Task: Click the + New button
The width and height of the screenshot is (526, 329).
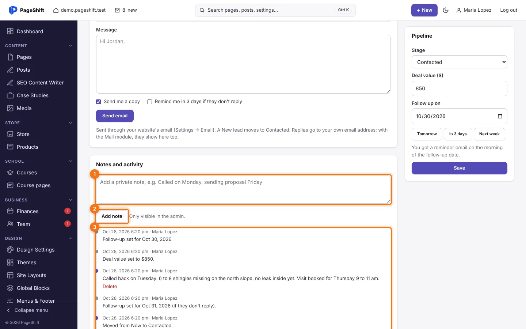Action: tap(424, 10)
